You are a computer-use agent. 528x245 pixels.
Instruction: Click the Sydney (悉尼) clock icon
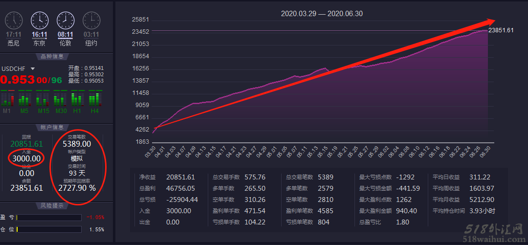pyautogui.click(x=14, y=21)
